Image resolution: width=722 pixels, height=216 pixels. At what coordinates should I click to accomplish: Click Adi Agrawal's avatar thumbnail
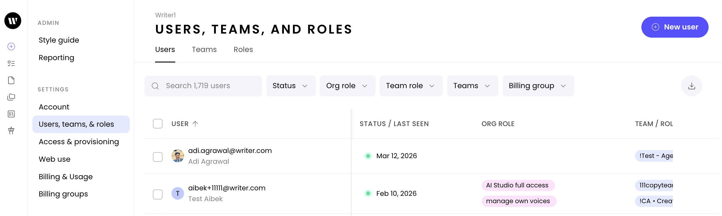(178, 156)
